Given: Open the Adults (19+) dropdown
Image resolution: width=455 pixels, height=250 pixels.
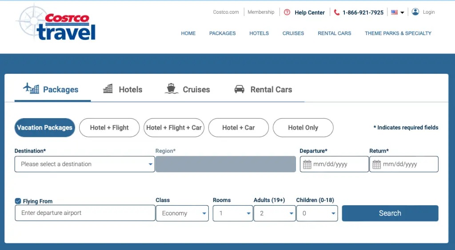Looking at the screenshot, I should [x=275, y=213].
